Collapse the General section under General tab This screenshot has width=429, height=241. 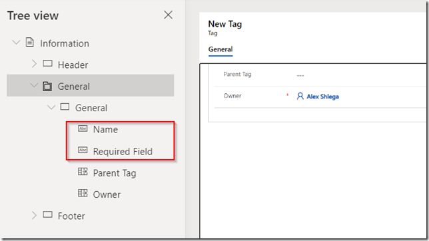[51, 107]
